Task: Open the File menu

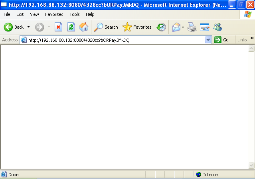Action: click(7, 14)
